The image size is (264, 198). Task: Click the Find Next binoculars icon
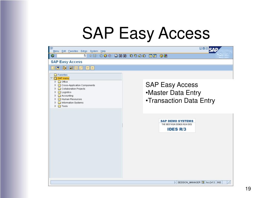coord(125,56)
